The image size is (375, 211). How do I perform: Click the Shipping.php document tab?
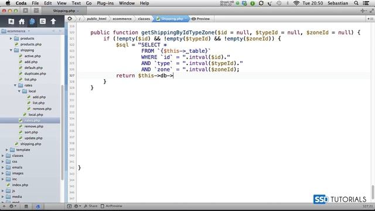tap(64, 11)
